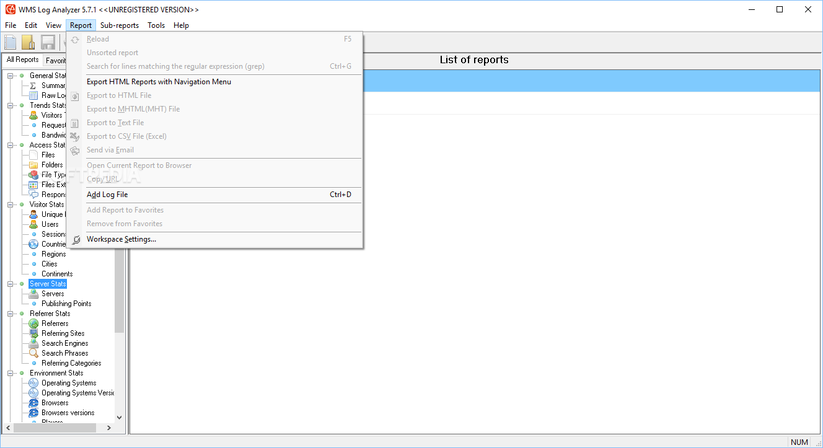This screenshot has width=823, height=448.
Task: Collapse the General Stats tree node
Action: click(11, 76)
